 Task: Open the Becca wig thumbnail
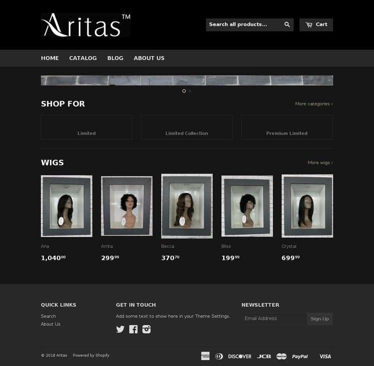pyautogui.click(x=187, y=206)
